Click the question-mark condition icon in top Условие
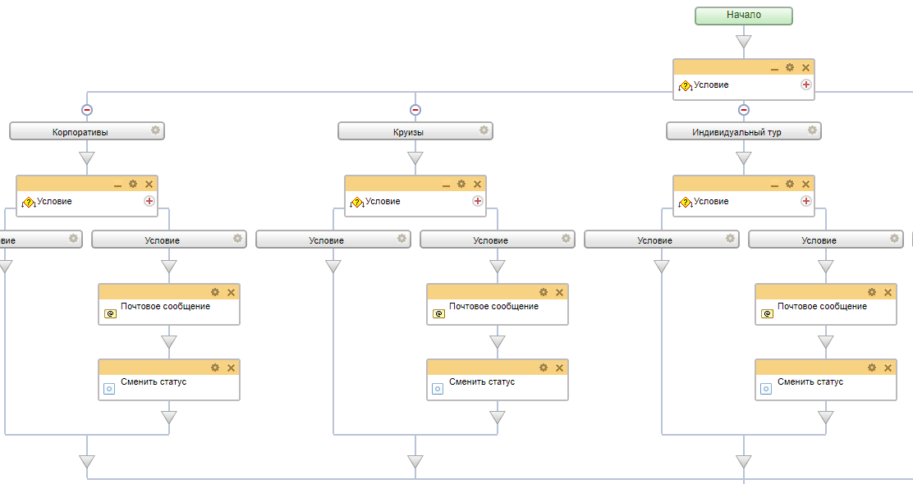Viewport: 913px width, 484px height. click(685, 86)
